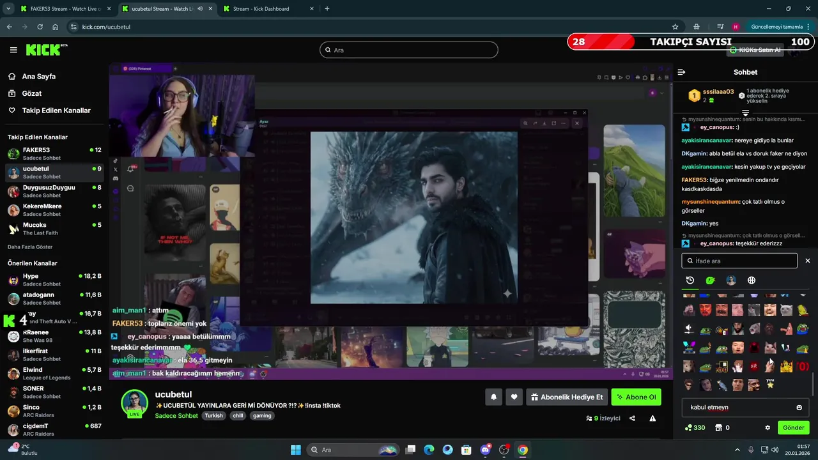Screen dimensions: 818x460
Task: Open recommended channel Hype
Action: click(54, 280)
